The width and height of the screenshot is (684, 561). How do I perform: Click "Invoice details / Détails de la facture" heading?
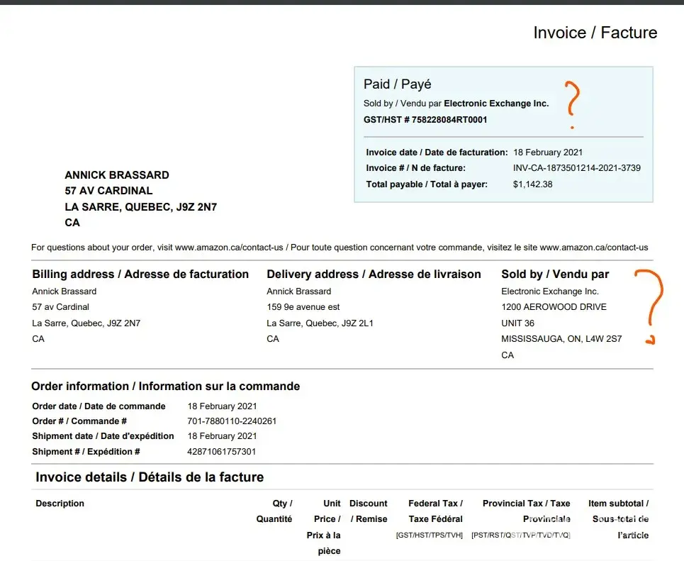coord(150,477)
